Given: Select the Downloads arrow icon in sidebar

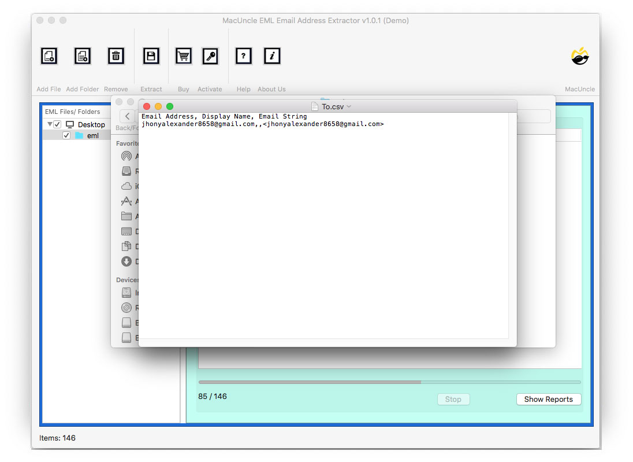Looking at the screenshot, I should pos(126,261).
